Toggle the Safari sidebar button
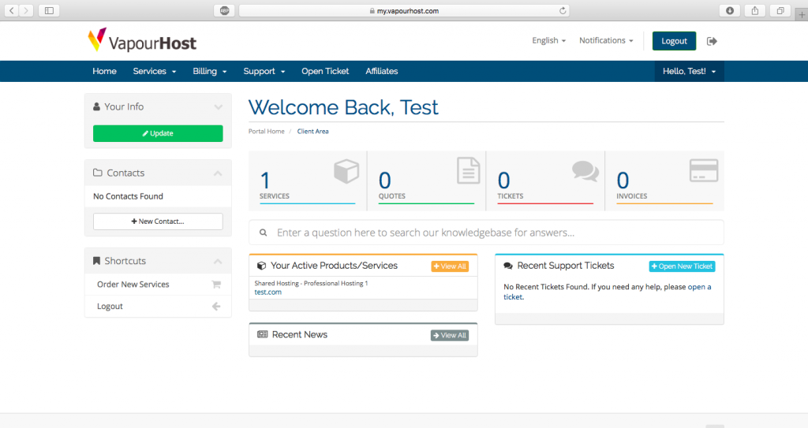This screenshot has width=808, height=428. pos(49,10)
